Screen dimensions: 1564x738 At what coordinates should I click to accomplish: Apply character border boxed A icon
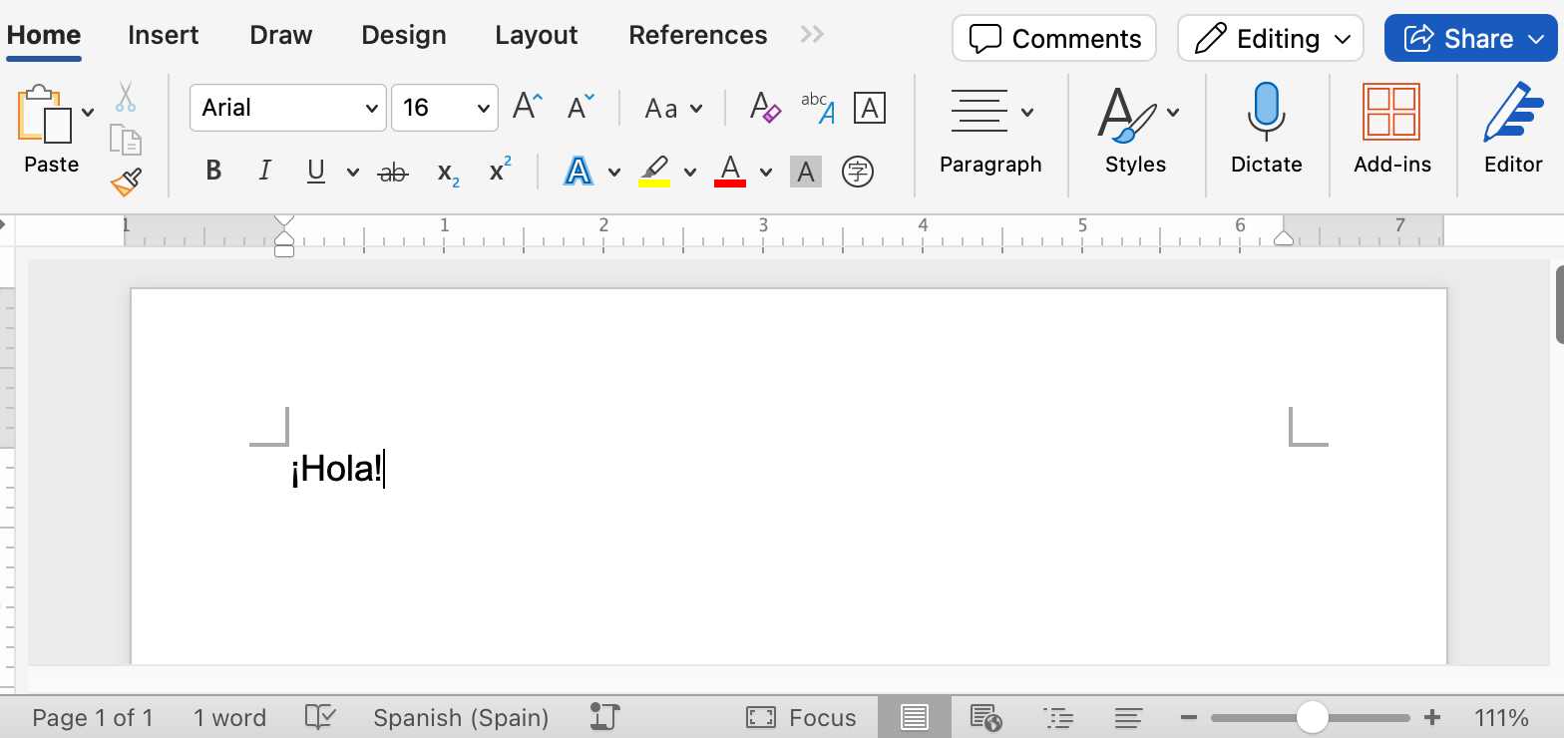click(870, 108)
